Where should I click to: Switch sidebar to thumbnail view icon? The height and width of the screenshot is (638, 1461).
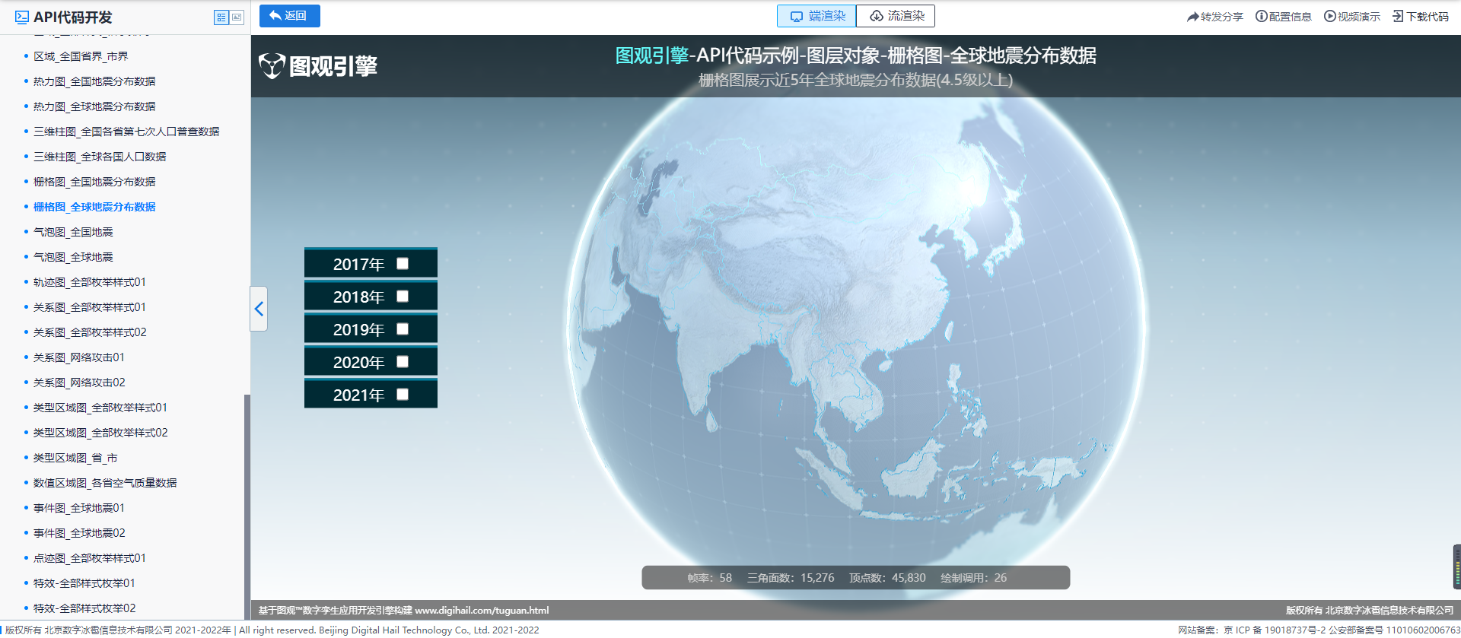pyautogui.click(x=237, y=17)
